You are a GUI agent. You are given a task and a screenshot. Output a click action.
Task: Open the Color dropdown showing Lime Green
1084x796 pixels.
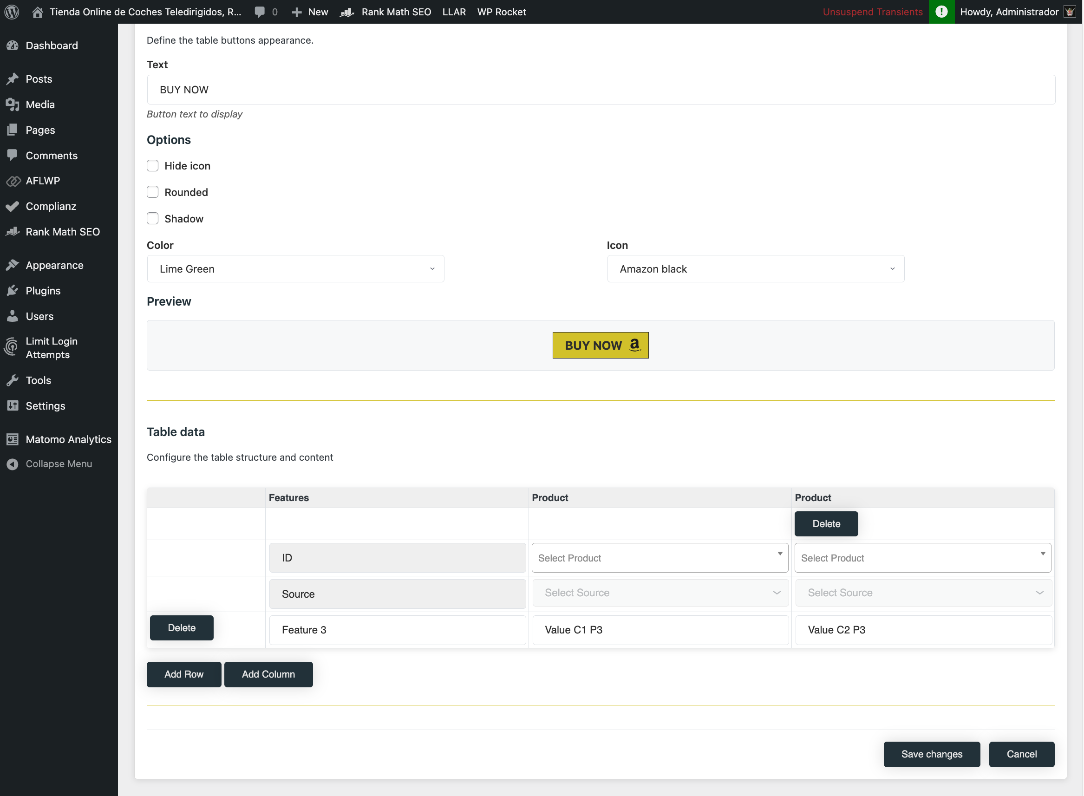pos(295,269)
